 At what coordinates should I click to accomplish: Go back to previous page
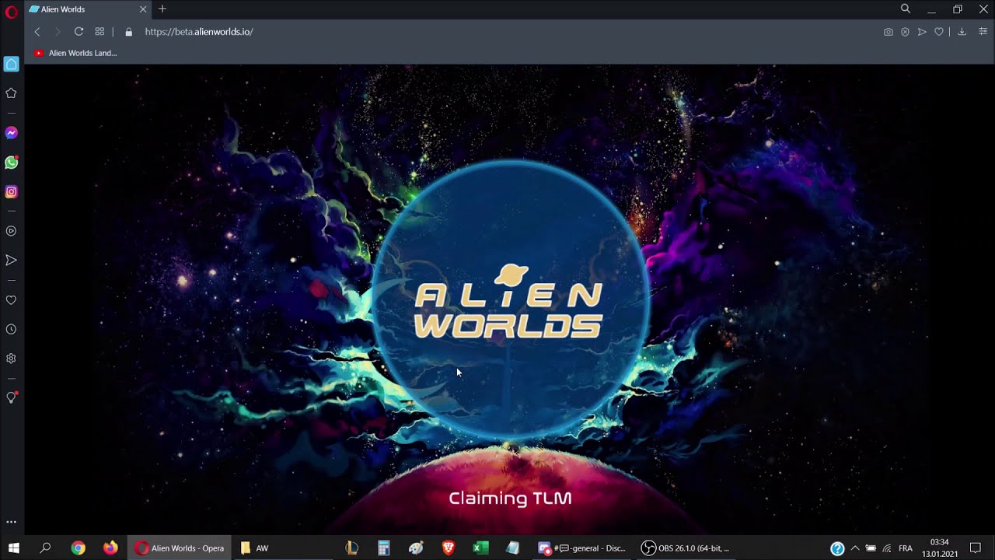point(37,32)
